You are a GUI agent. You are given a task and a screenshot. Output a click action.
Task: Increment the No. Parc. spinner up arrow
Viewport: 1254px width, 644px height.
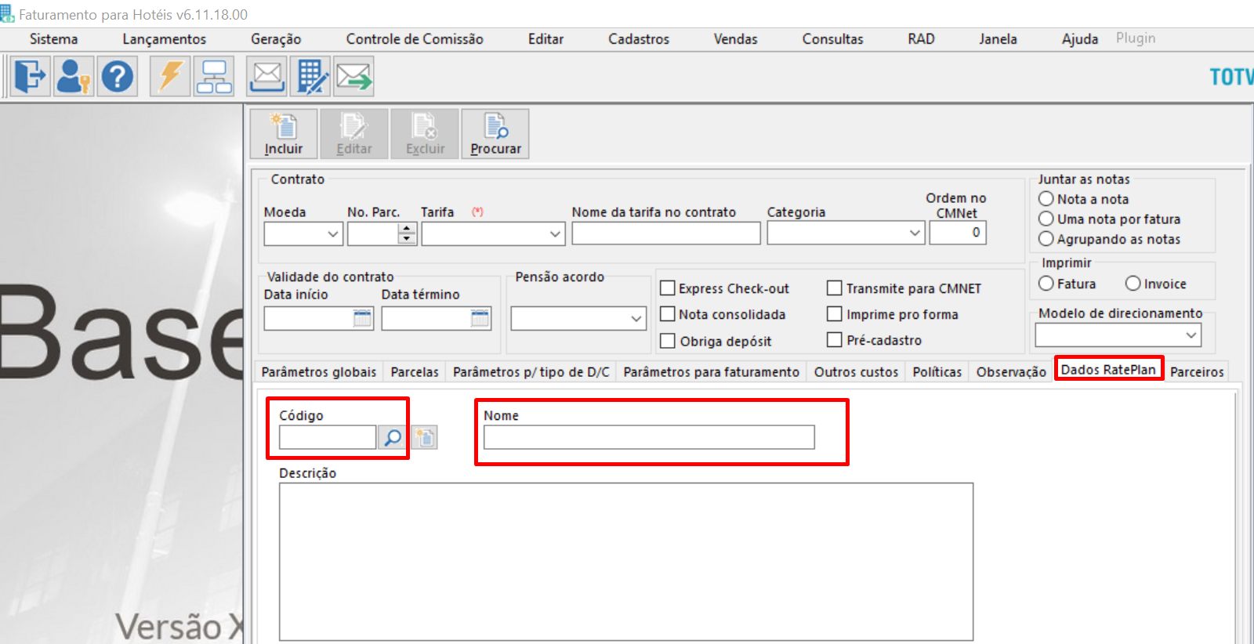pyautogui.click(x=407, y=228)
